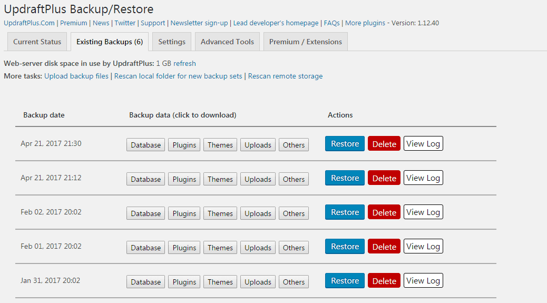The width and height of the screenshot is (547, 303).
Task: Delete the Feb 01, 2017 backup
Action: 384,246
